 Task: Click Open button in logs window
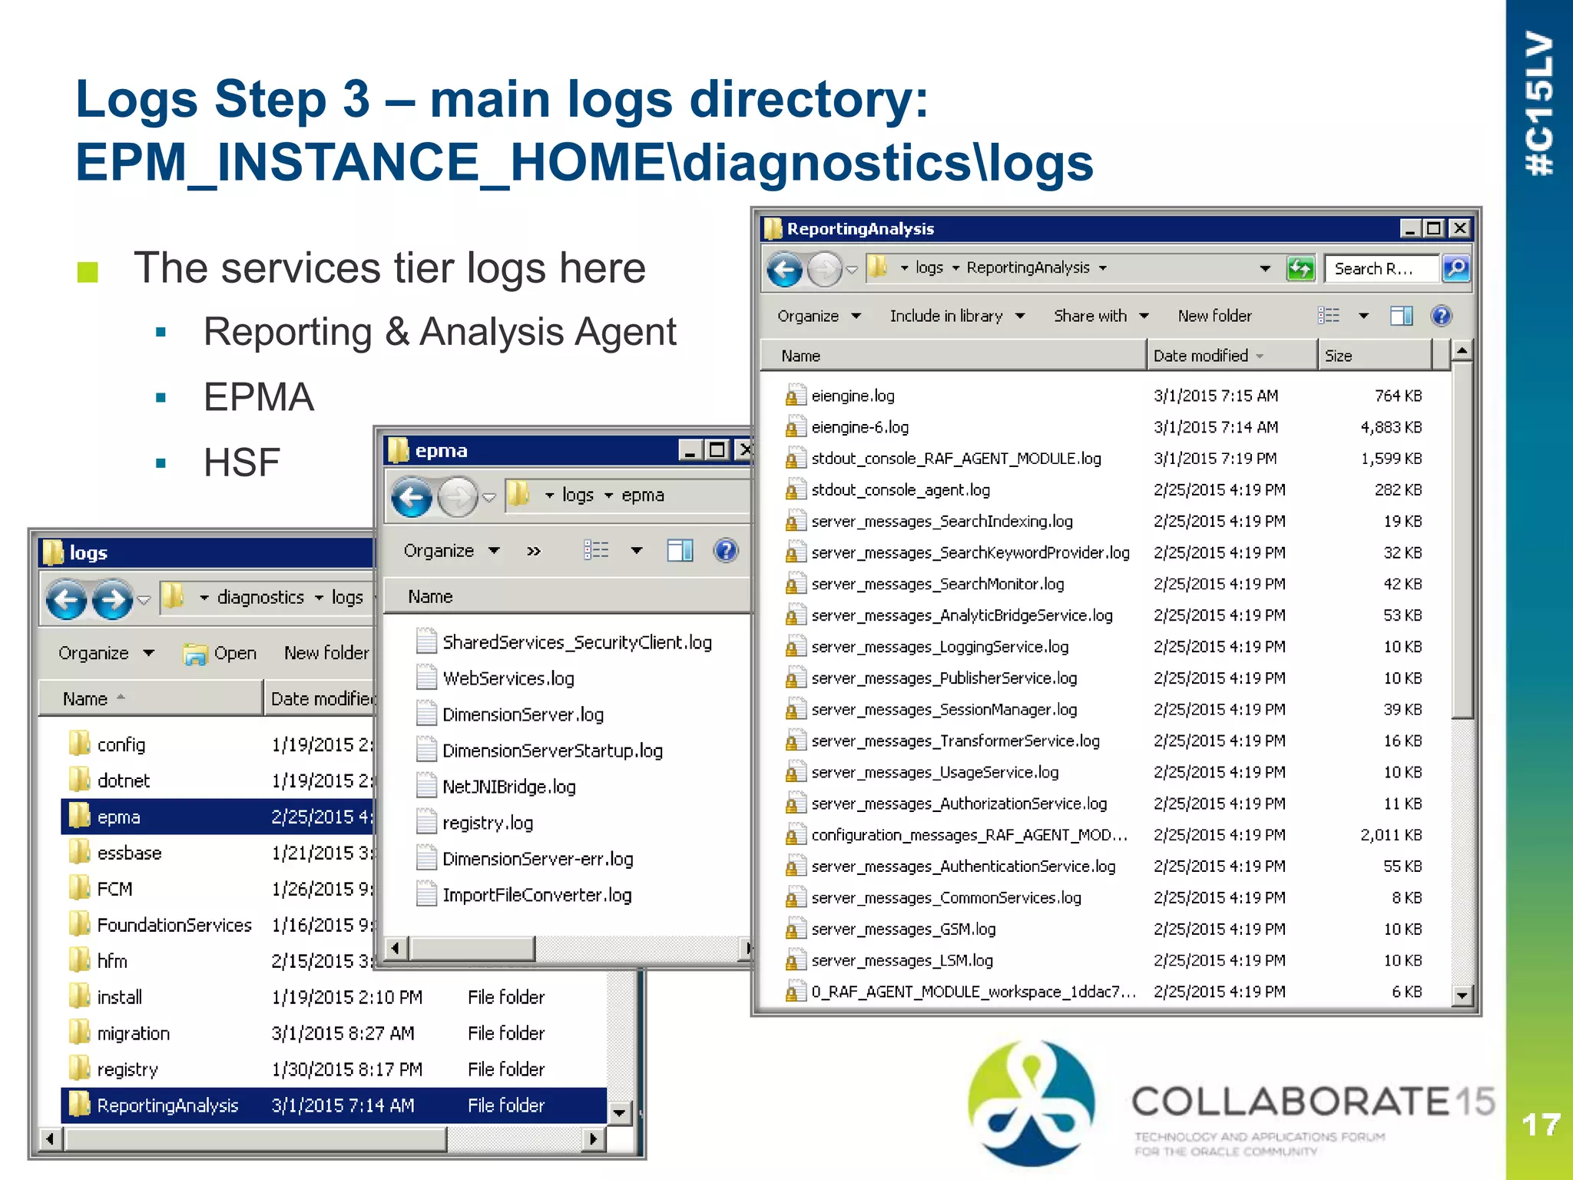[220, 653]
